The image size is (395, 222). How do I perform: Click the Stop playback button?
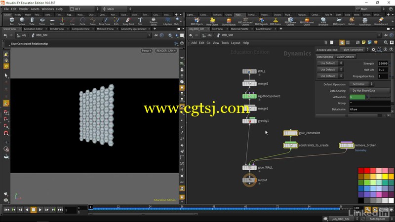click(33, 209)
